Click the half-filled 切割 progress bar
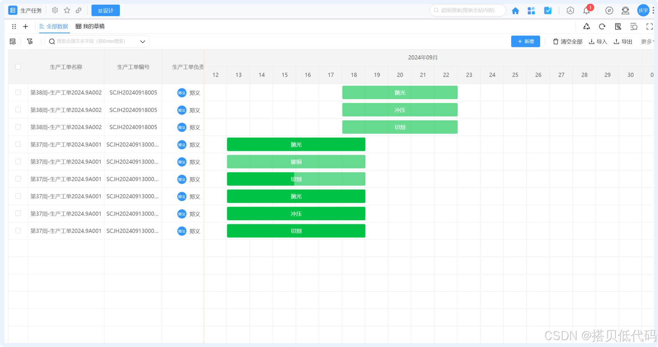Viewport: 658px width, 347px height. [296, 179]
